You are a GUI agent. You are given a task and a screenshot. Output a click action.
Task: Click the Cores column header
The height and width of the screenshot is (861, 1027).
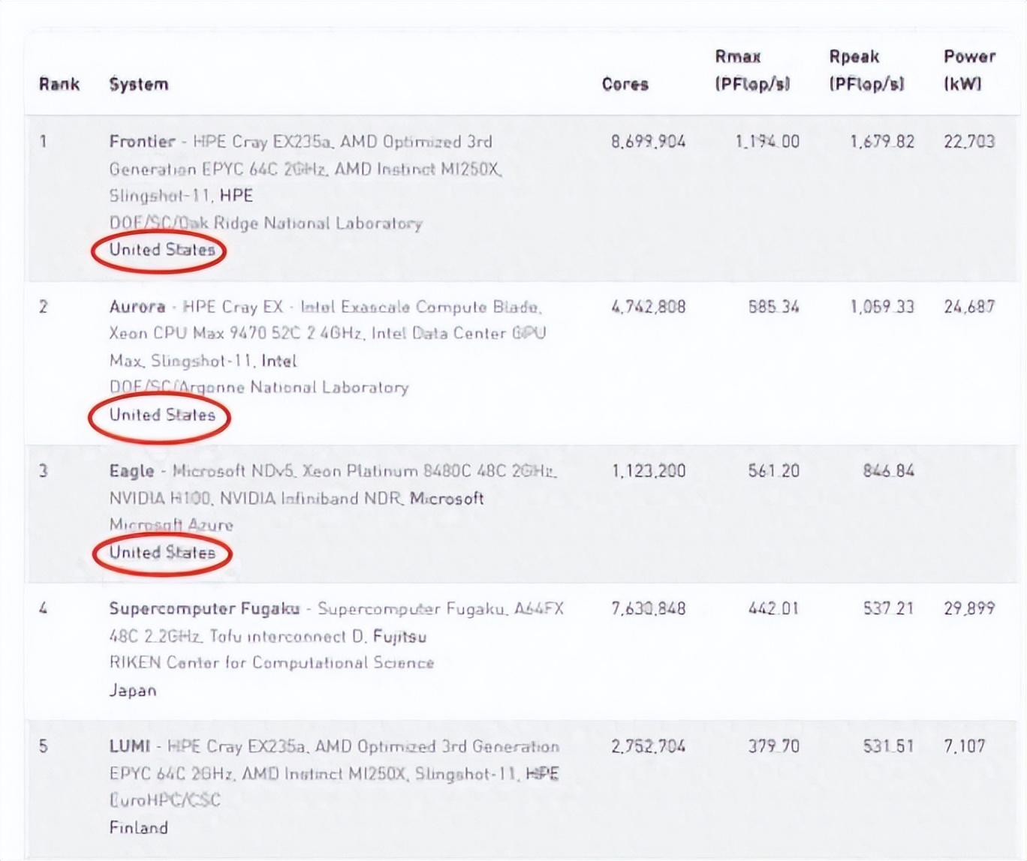coord(625,84)
